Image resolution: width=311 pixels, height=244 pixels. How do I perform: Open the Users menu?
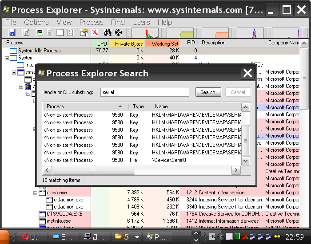(x=141, y=22)
